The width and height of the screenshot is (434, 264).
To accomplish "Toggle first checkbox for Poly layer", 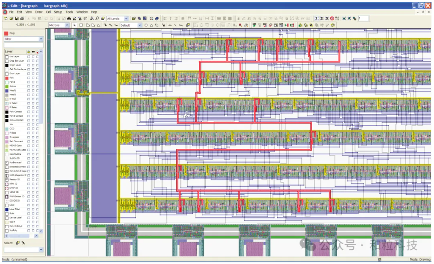I will pyautogui.click(x=29, y=78).
